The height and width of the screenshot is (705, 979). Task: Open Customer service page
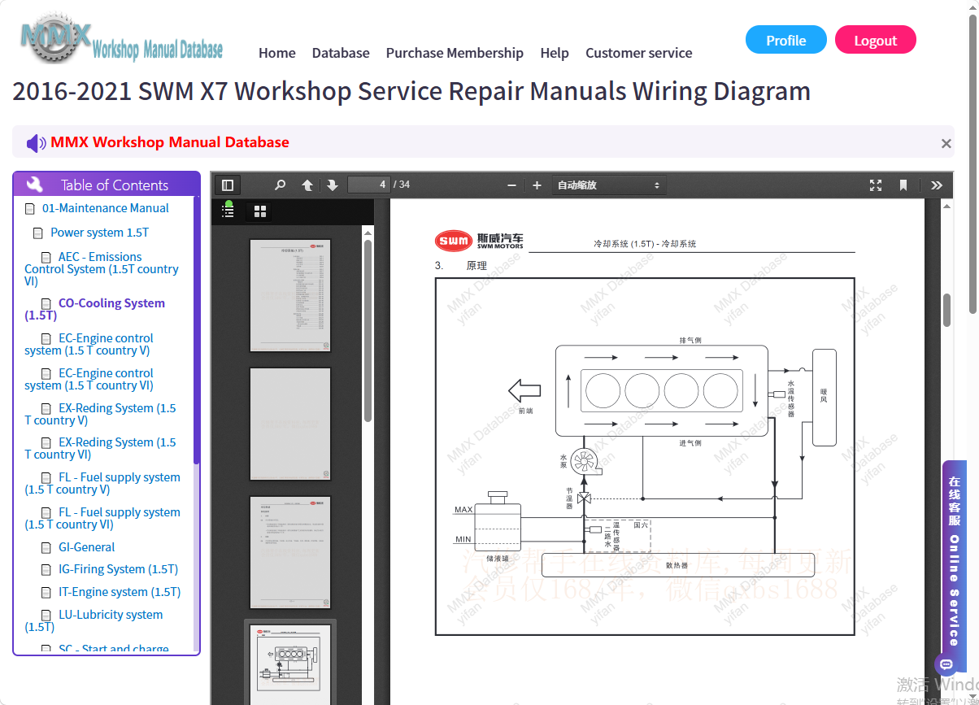point(639,53)
